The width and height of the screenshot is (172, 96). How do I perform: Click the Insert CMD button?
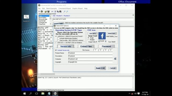[x=58, y=23]
